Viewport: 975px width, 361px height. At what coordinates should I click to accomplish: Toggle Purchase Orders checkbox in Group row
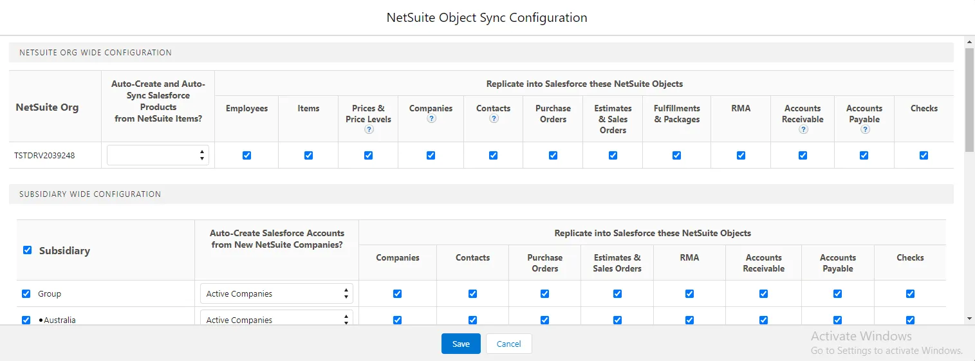click(544, 293)
